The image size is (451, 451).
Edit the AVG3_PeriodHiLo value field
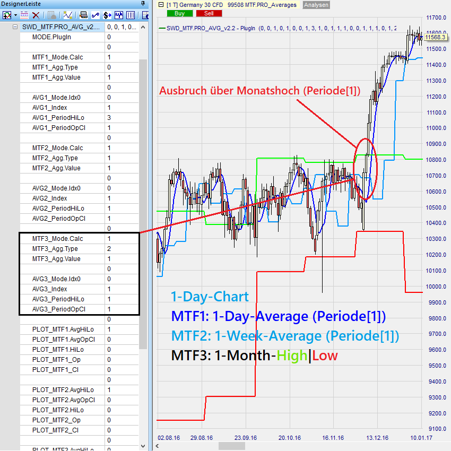(x=122, y=299)
